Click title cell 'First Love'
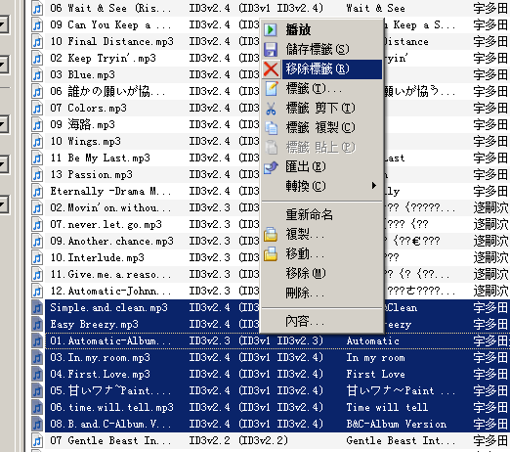The height and width of the screenshot is (452, 510). click(x=375, y=374)
